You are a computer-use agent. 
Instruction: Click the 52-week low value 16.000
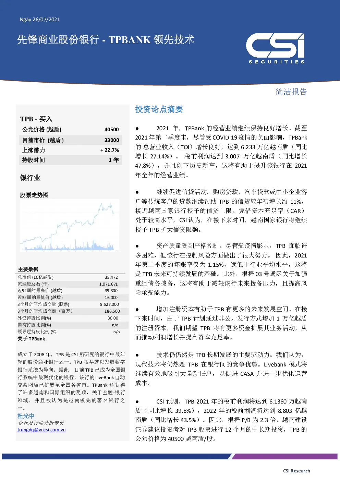[x=111, y=298]
